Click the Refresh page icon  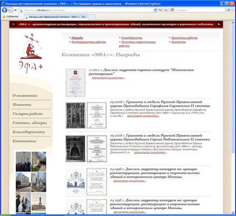pos(160,10)
